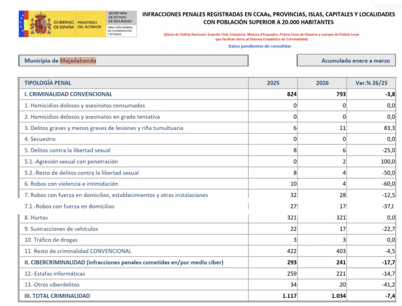This screenshot has width=402, height=306.
Task: Select the III. TOTAL CRIMINALIDAD row label
Action: (x=57, y=296)
